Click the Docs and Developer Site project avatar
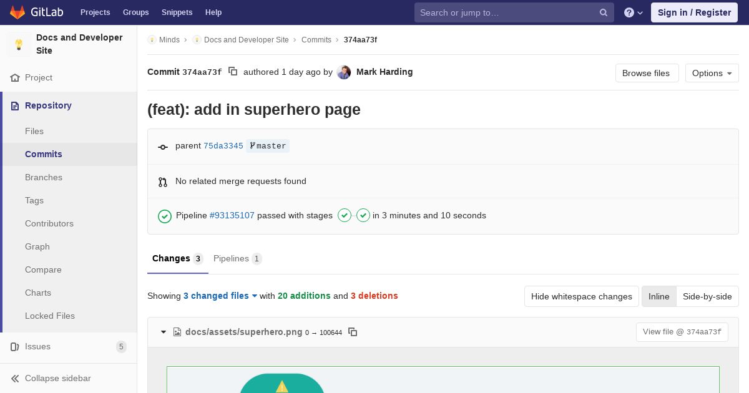Viewport: 749px width, 393px height. tap(19, 44)
